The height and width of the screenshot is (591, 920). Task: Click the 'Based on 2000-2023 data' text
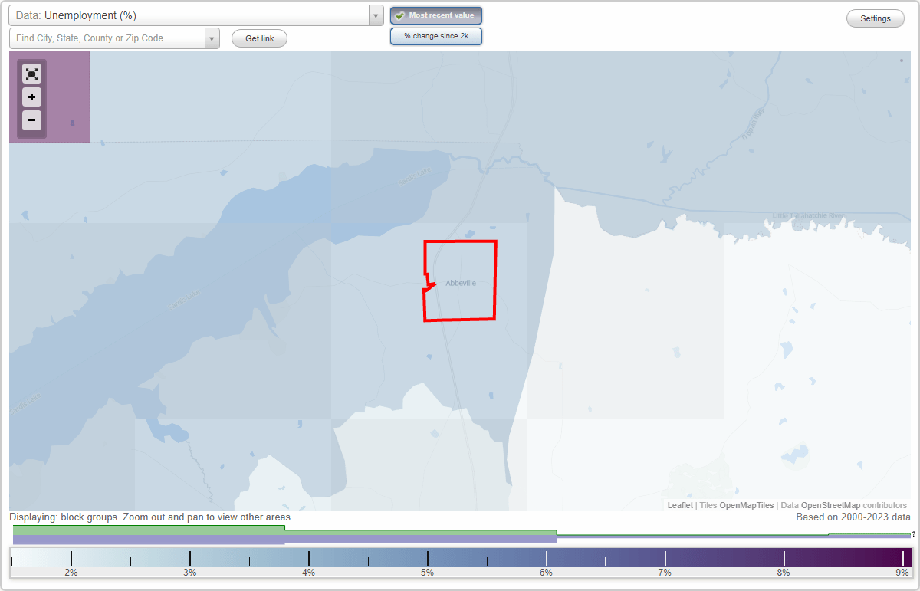[853, 517]
